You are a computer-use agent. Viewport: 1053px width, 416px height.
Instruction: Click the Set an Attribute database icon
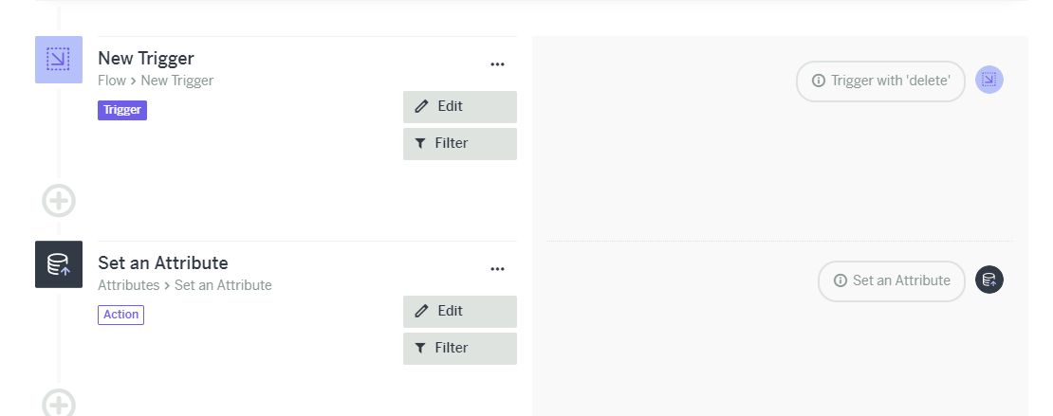[59, 264]
